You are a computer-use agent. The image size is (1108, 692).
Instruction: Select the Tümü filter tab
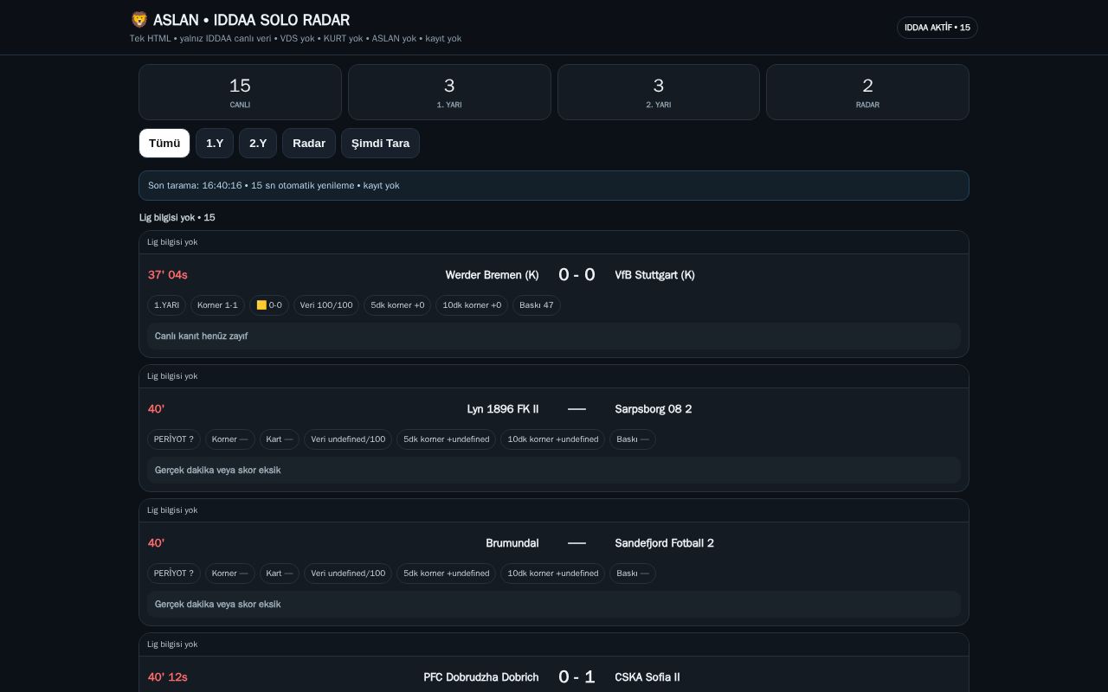[164, 144]
